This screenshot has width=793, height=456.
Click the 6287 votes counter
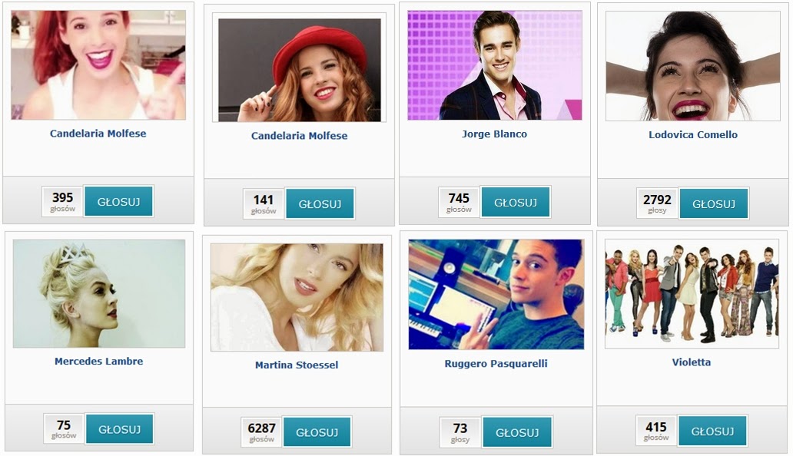261,432
